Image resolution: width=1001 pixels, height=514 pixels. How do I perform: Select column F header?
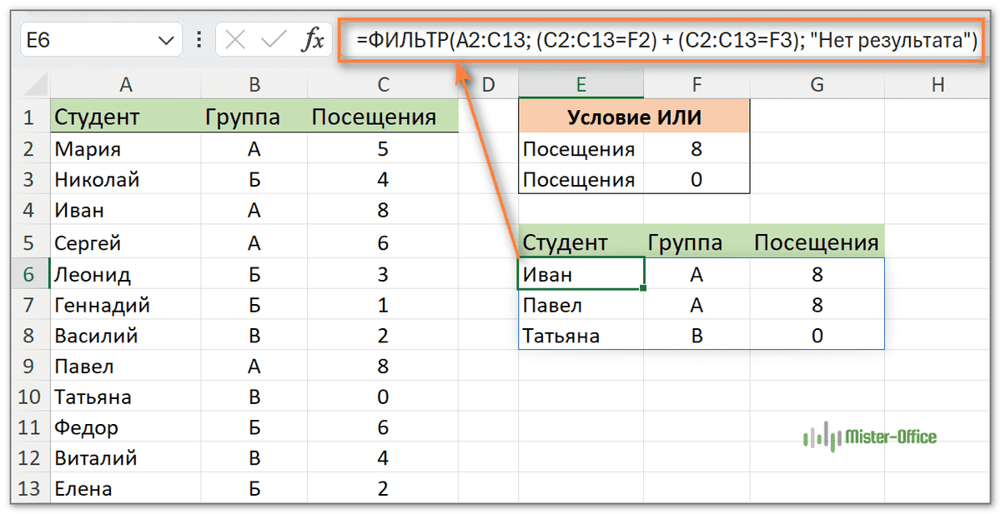coord(697,84)
